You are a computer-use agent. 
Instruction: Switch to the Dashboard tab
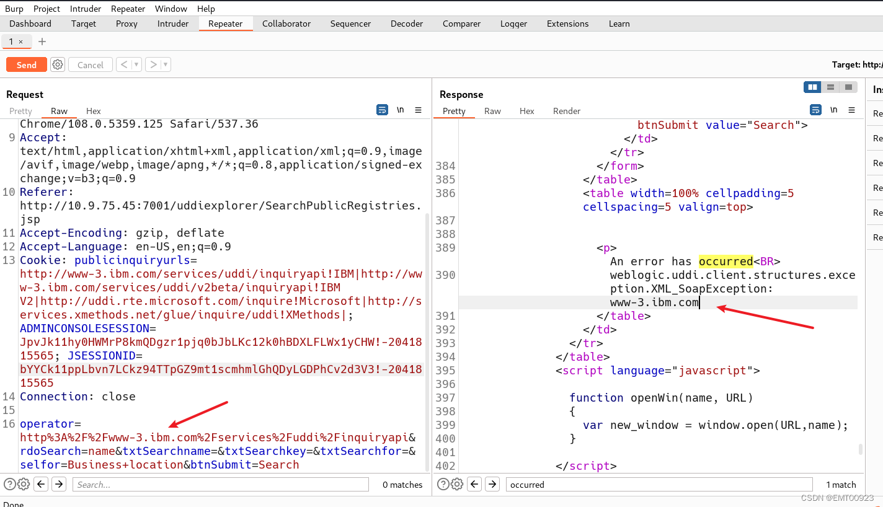pyautogui.click(x=30, y=24)
